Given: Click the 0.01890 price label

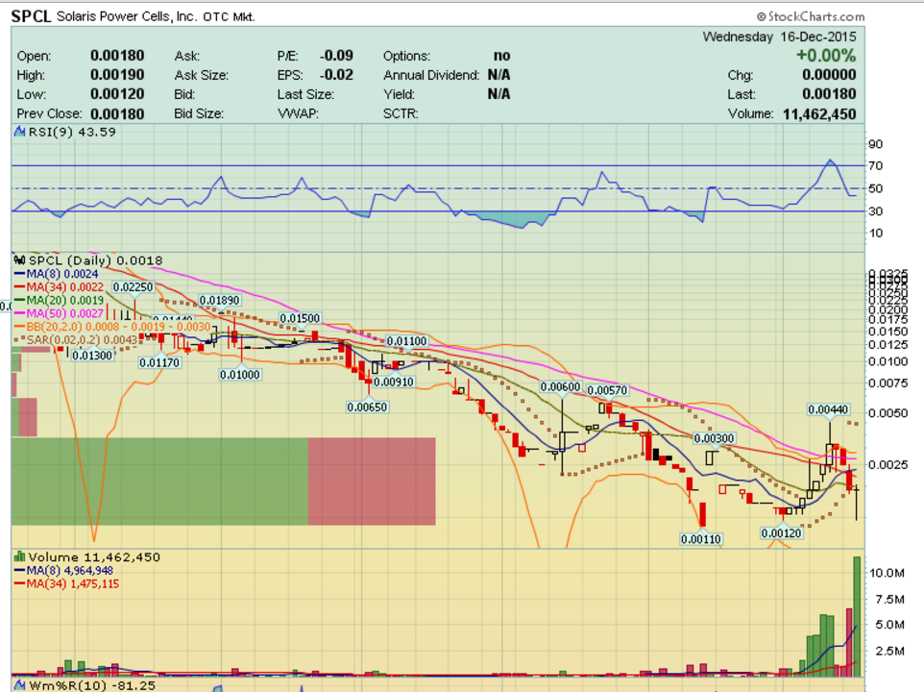Looking at the screenshot, I should (219, 300).
